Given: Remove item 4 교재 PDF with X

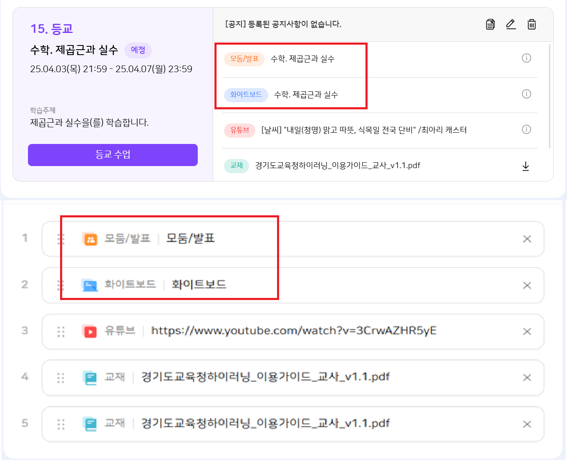Looking at the screenshot, I should [x=527, y=378].
